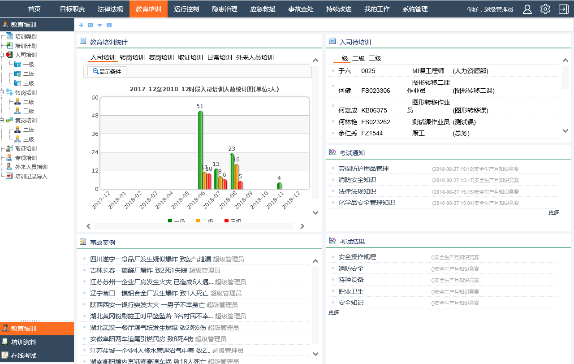Click 更多 link under 考试结果

pyautogui.click(x=334, y=312)
